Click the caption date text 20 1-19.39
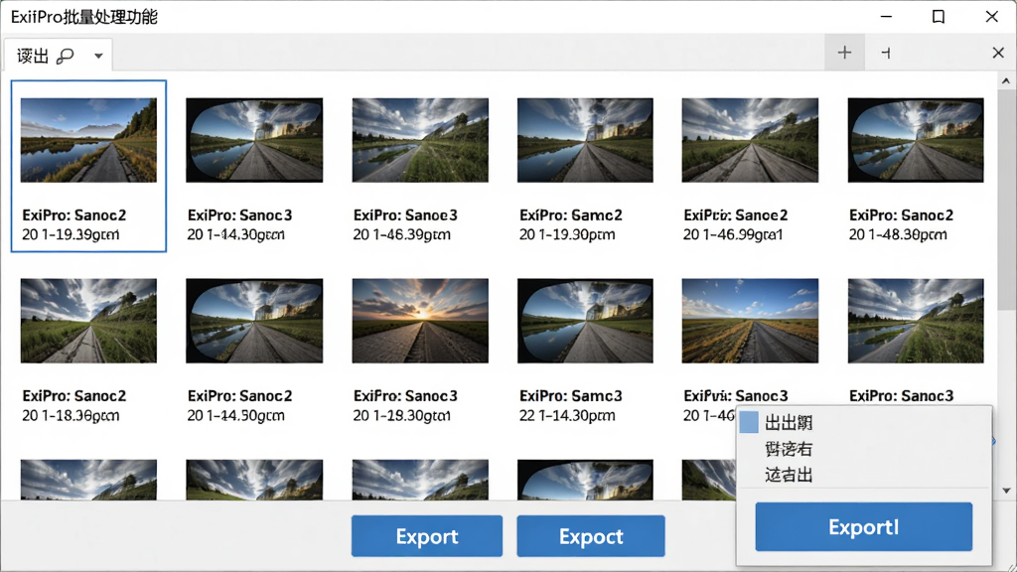 pyautogui.click(x=71, y=234)
